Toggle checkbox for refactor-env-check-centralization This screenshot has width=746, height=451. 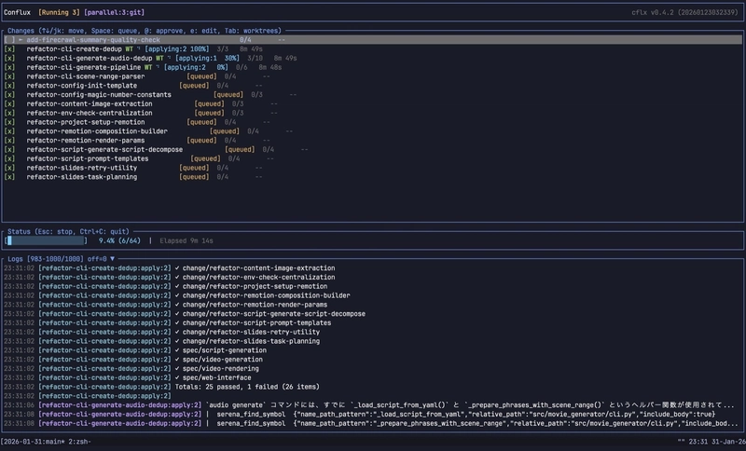pos(9,113)
